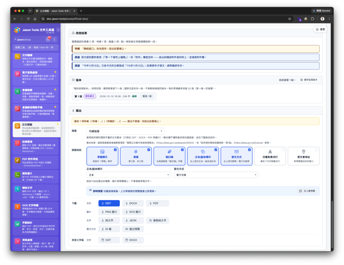Screen dimensions: 344x265
Task: Click the 看這一版 button for 第 1 版
Action: tap(147, 96)
